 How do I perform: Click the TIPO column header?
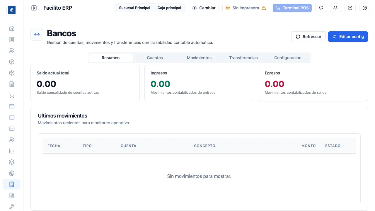(87, 146)
